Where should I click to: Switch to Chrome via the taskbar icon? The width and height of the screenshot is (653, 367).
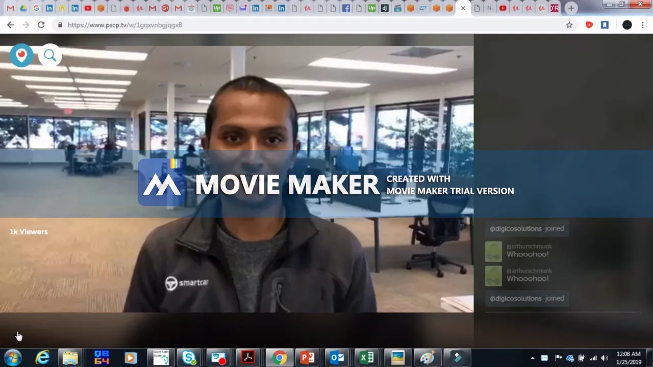tap(279, 358)
